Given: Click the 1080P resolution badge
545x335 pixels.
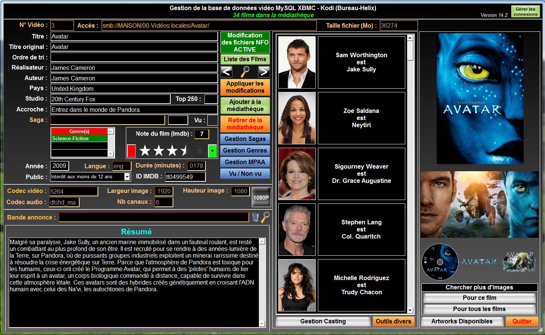Looking at the screenshot, I should [x=261, y=197].
